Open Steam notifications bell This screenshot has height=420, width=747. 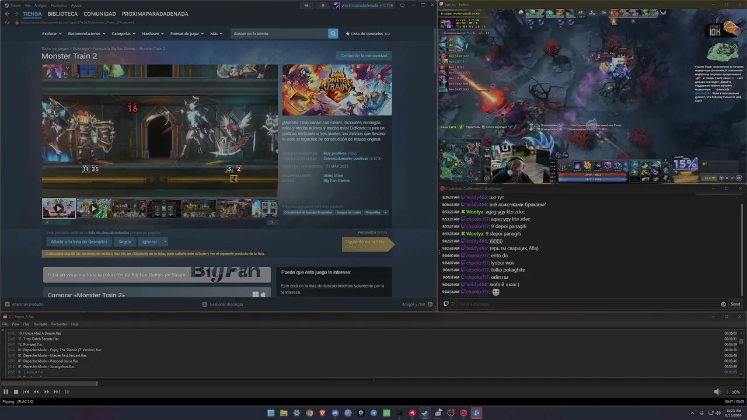[x=323, y=5]
